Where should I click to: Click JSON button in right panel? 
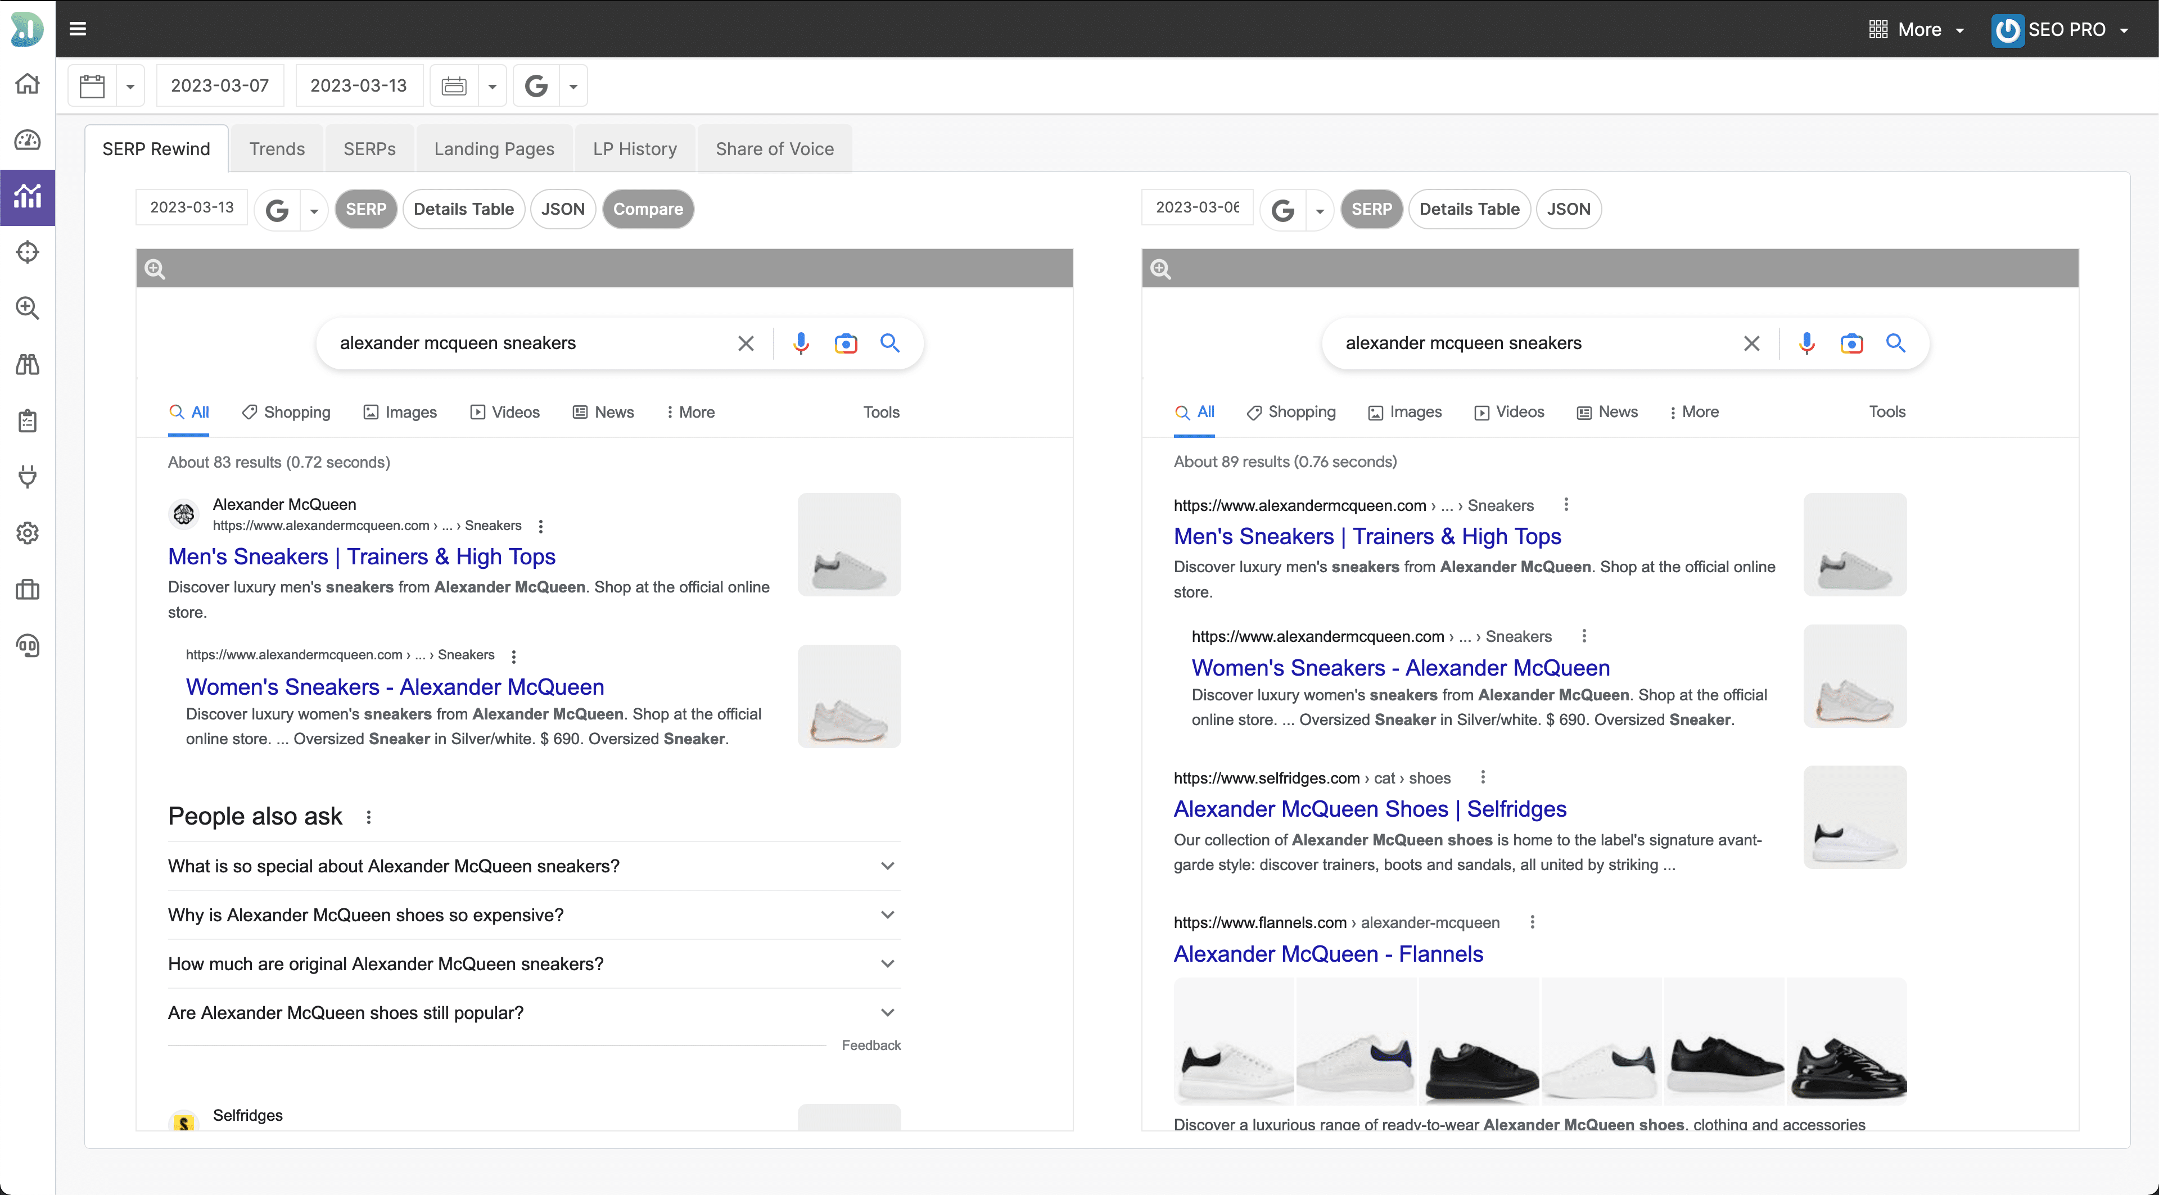1568,210
